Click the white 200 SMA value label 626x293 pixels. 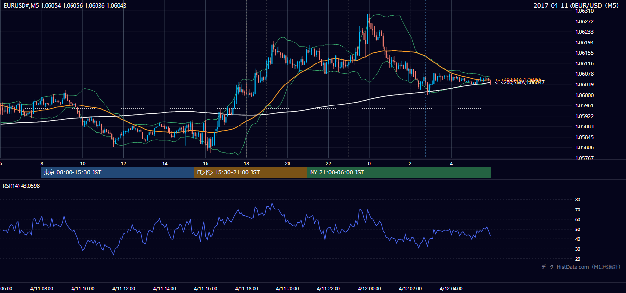[x=519, y=83]
